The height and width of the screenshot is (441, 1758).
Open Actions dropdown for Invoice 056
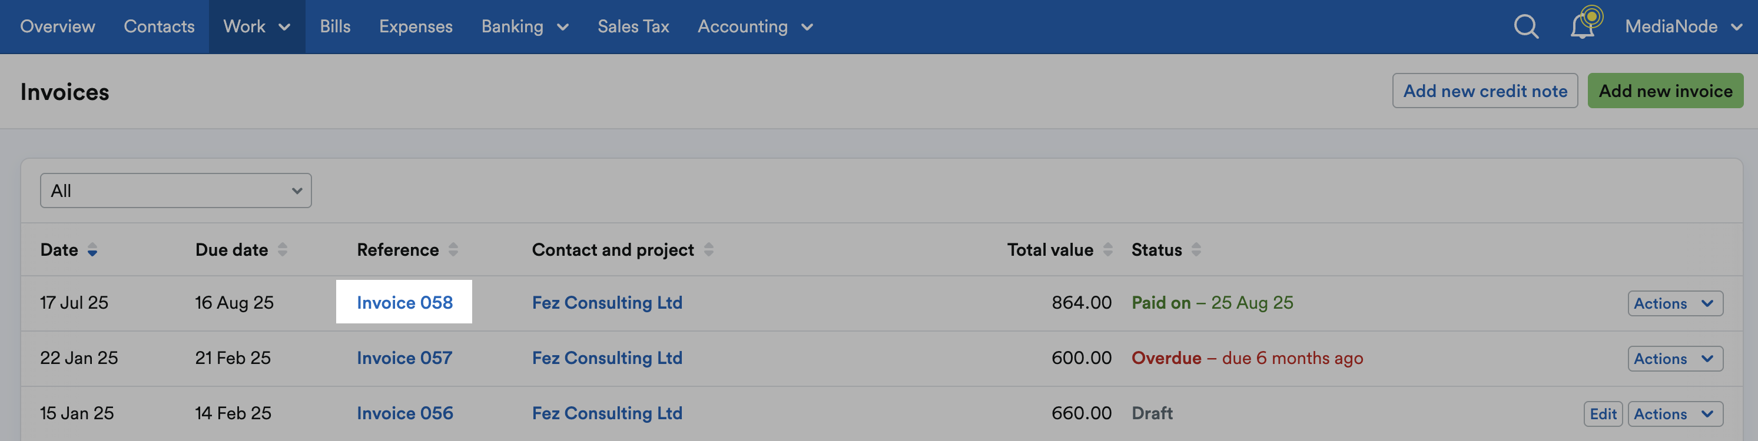point(1675,414)
